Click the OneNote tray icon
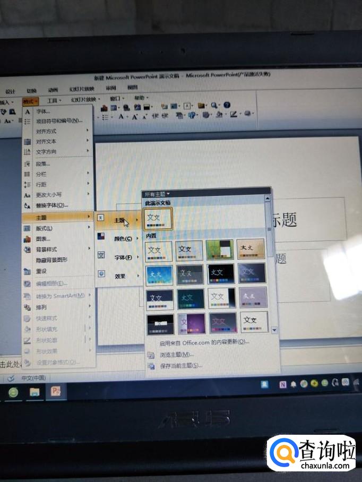Viewport: 362px width, 482px height. (283, 384)
